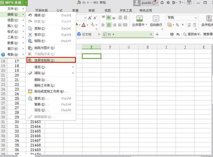Screen dimensions: 213x157
Task: Open the File (文件) menu
Action: 13,9
